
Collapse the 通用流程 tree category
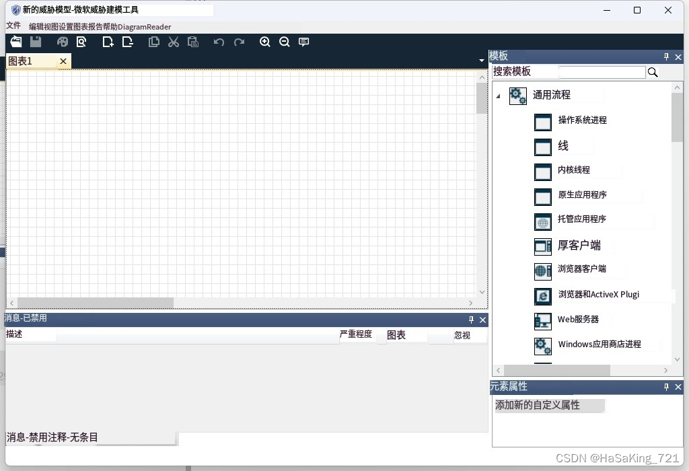[498, 96]
